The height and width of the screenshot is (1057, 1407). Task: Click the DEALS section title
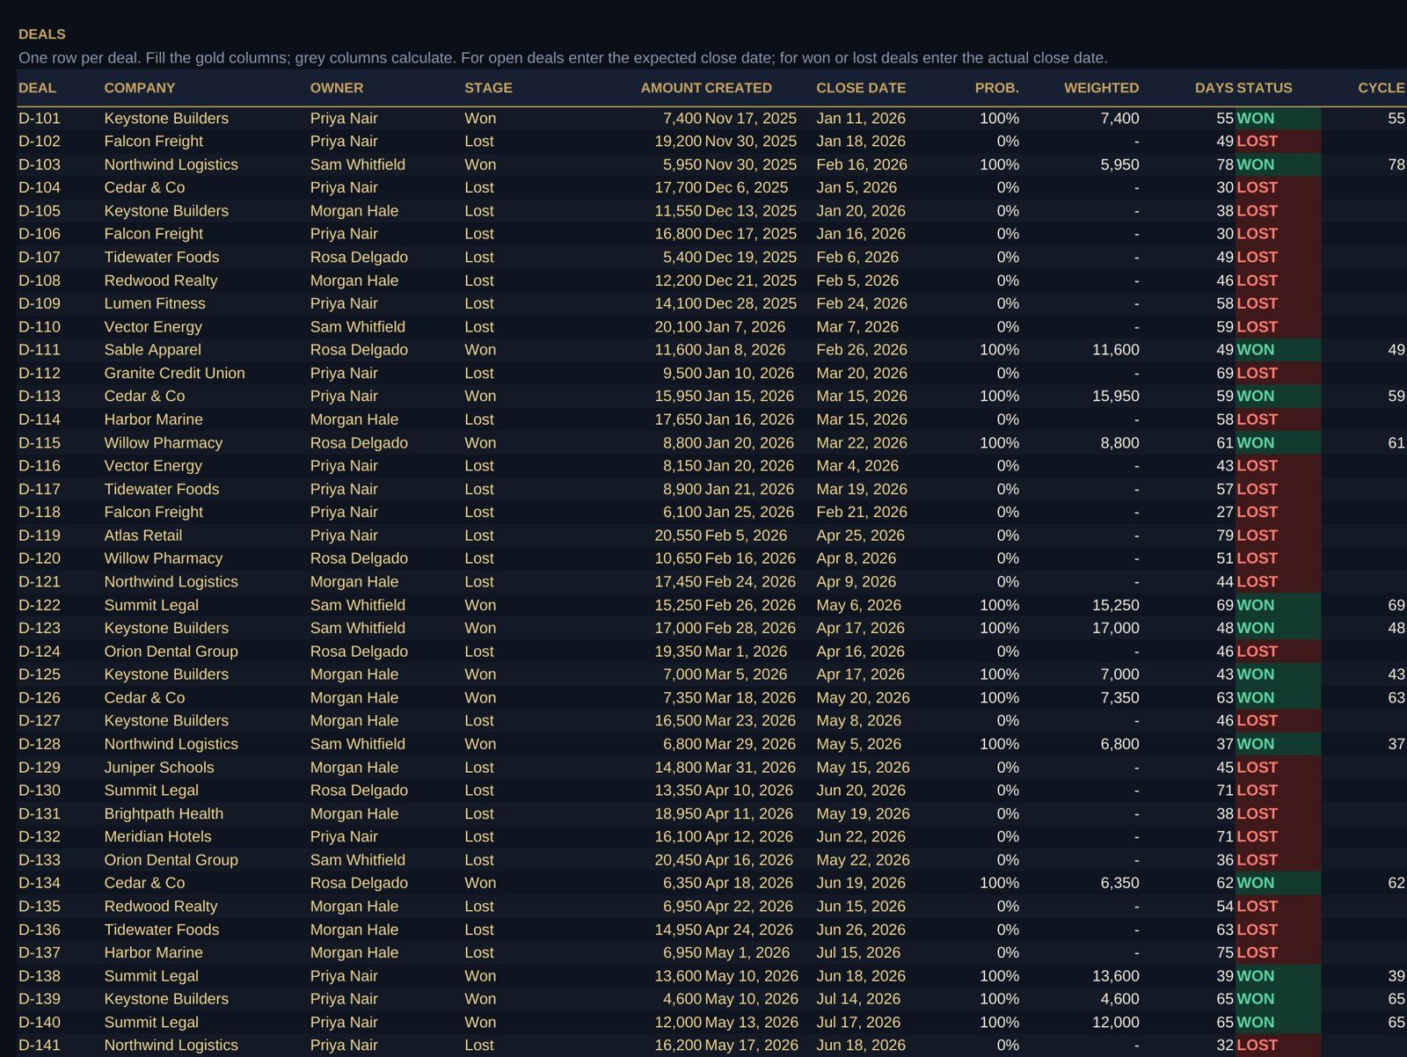coord(42,34)
